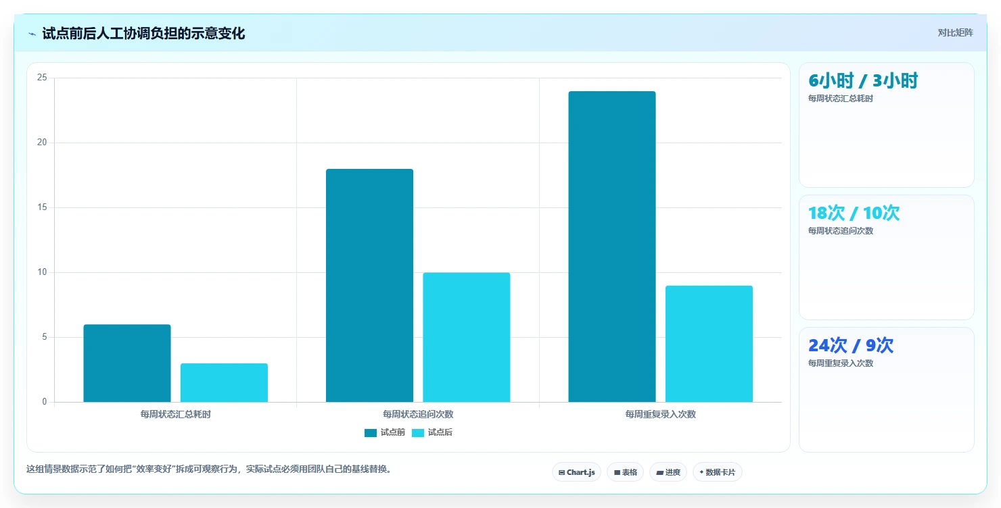Click the y-axis value 15
The image size is (1001, 508).
(x=42, y=207)
